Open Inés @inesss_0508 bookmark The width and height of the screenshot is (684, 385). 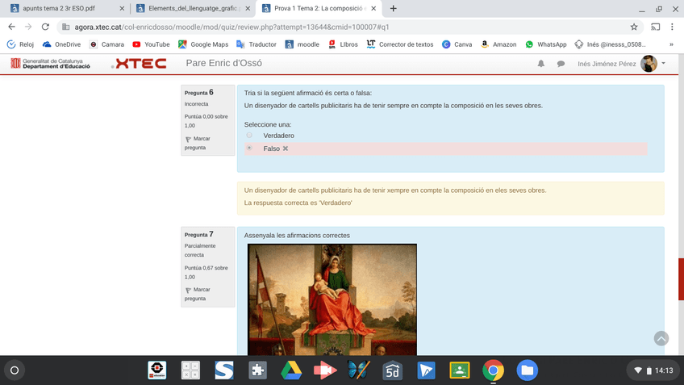pos(610,44)
